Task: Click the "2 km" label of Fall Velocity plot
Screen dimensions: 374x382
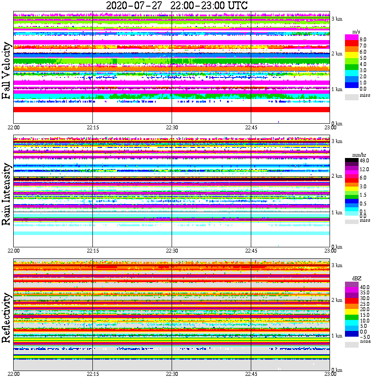Action: (337, 54)
